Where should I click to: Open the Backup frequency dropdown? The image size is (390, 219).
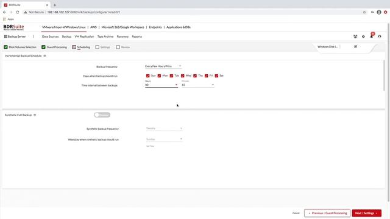[163, 66]
